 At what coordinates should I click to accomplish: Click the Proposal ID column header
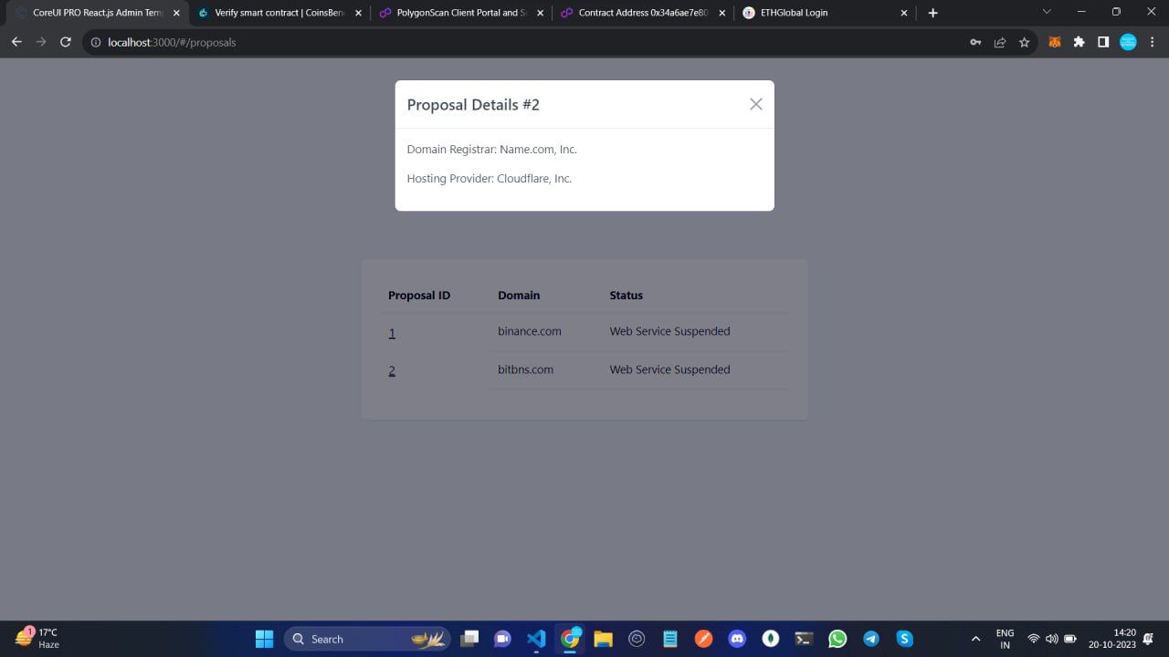coord(419,296)
